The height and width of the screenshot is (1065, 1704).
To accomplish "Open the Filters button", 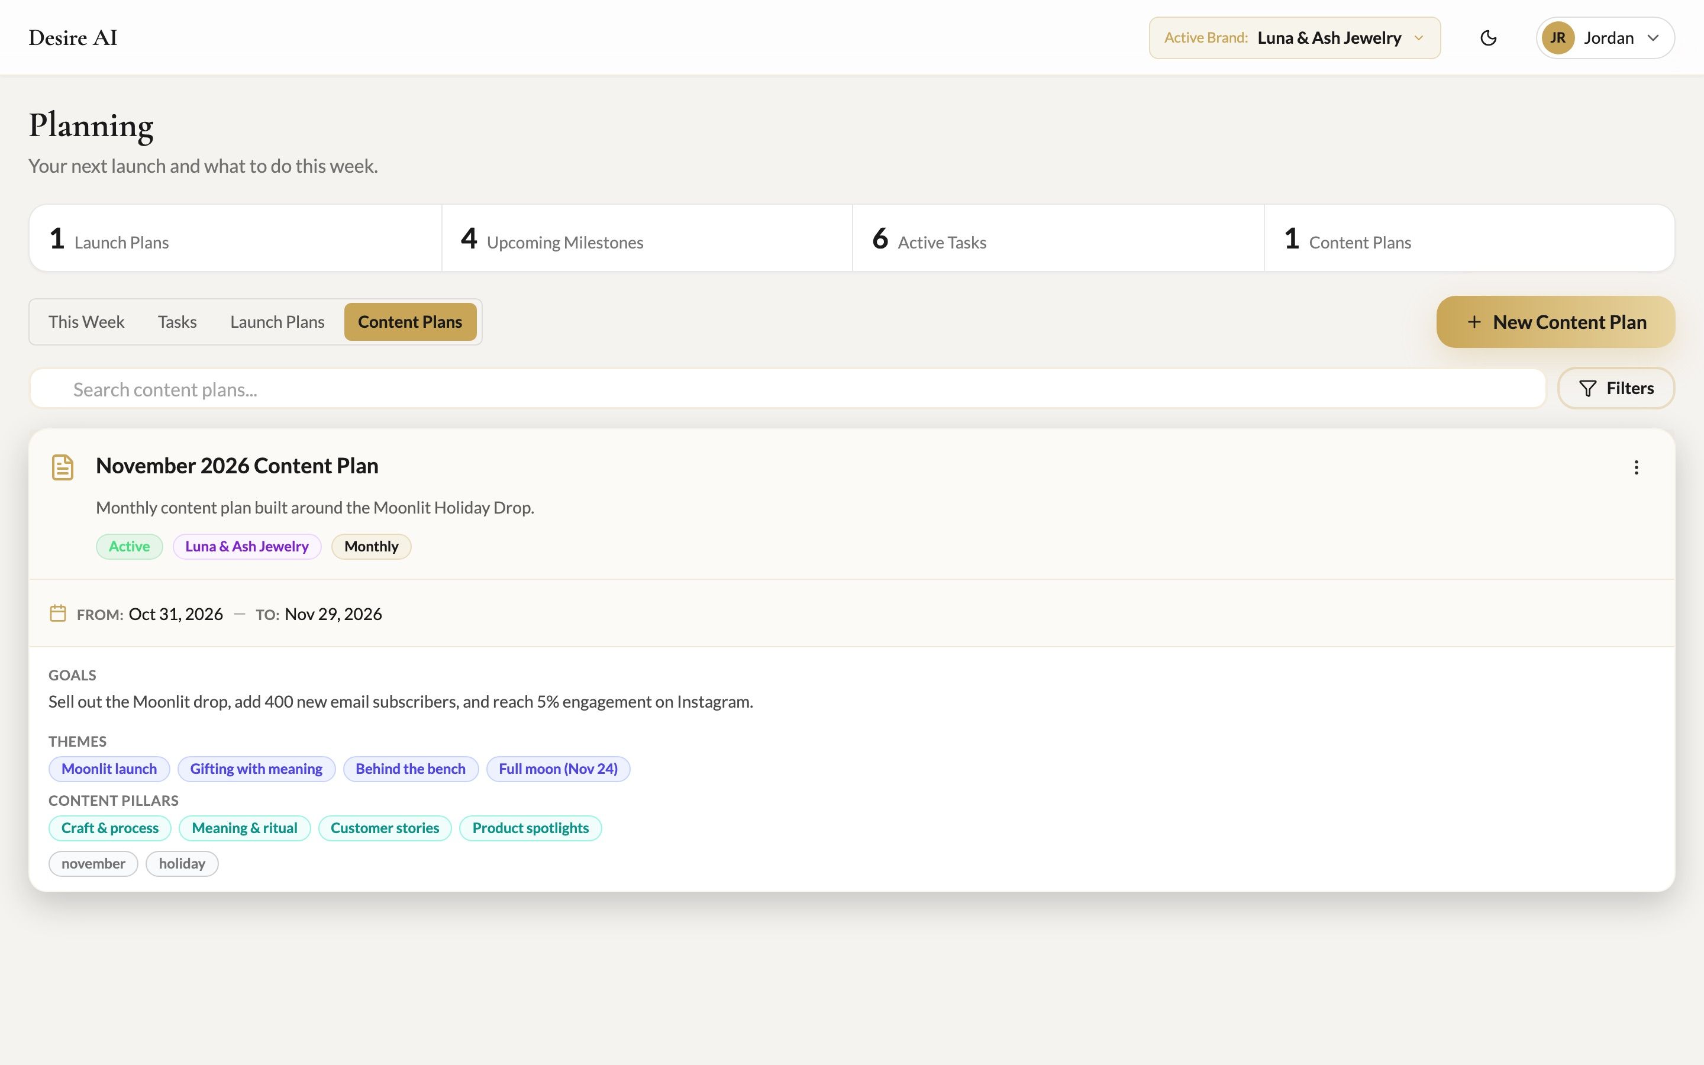I will pos(1616,388).
